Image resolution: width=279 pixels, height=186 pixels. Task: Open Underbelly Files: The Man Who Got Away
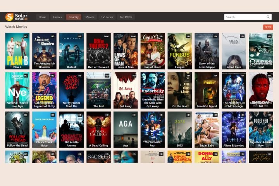point(153,90)
